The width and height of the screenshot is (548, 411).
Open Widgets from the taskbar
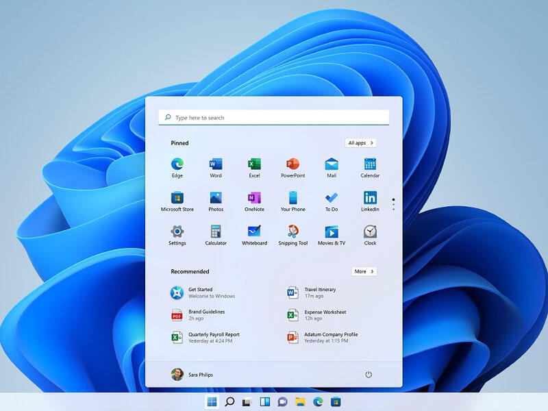[x=265, y=402]
